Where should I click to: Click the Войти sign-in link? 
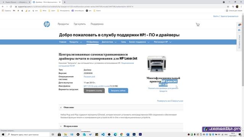coord(216,16)
